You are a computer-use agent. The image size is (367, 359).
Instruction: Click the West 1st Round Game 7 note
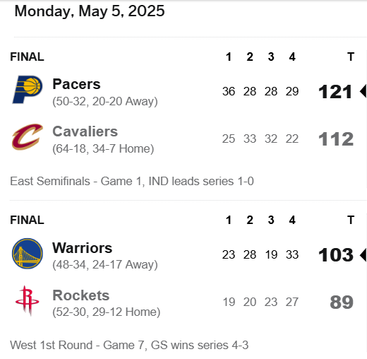[x=129, y=345]
